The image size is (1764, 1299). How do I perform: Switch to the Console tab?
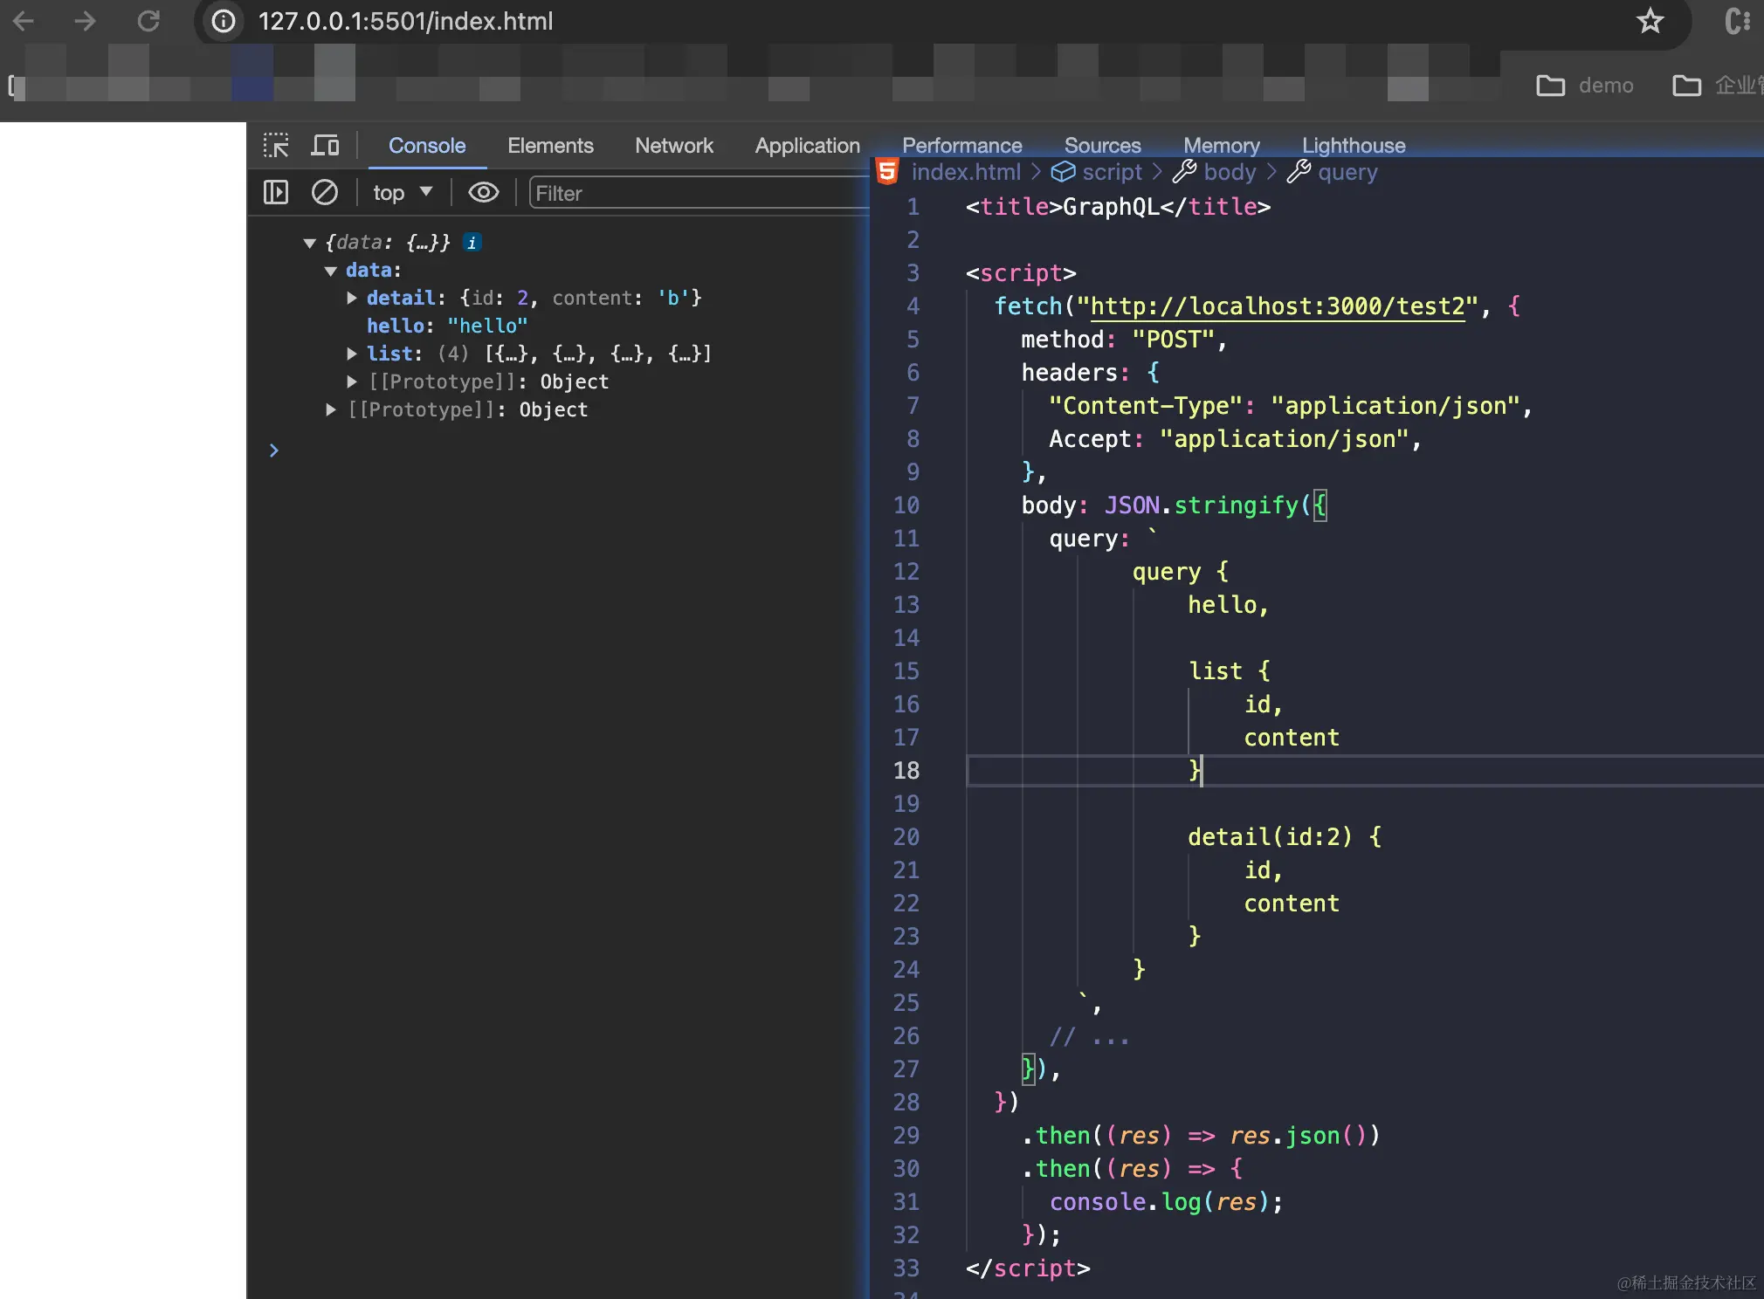click(x=427, y=146)
